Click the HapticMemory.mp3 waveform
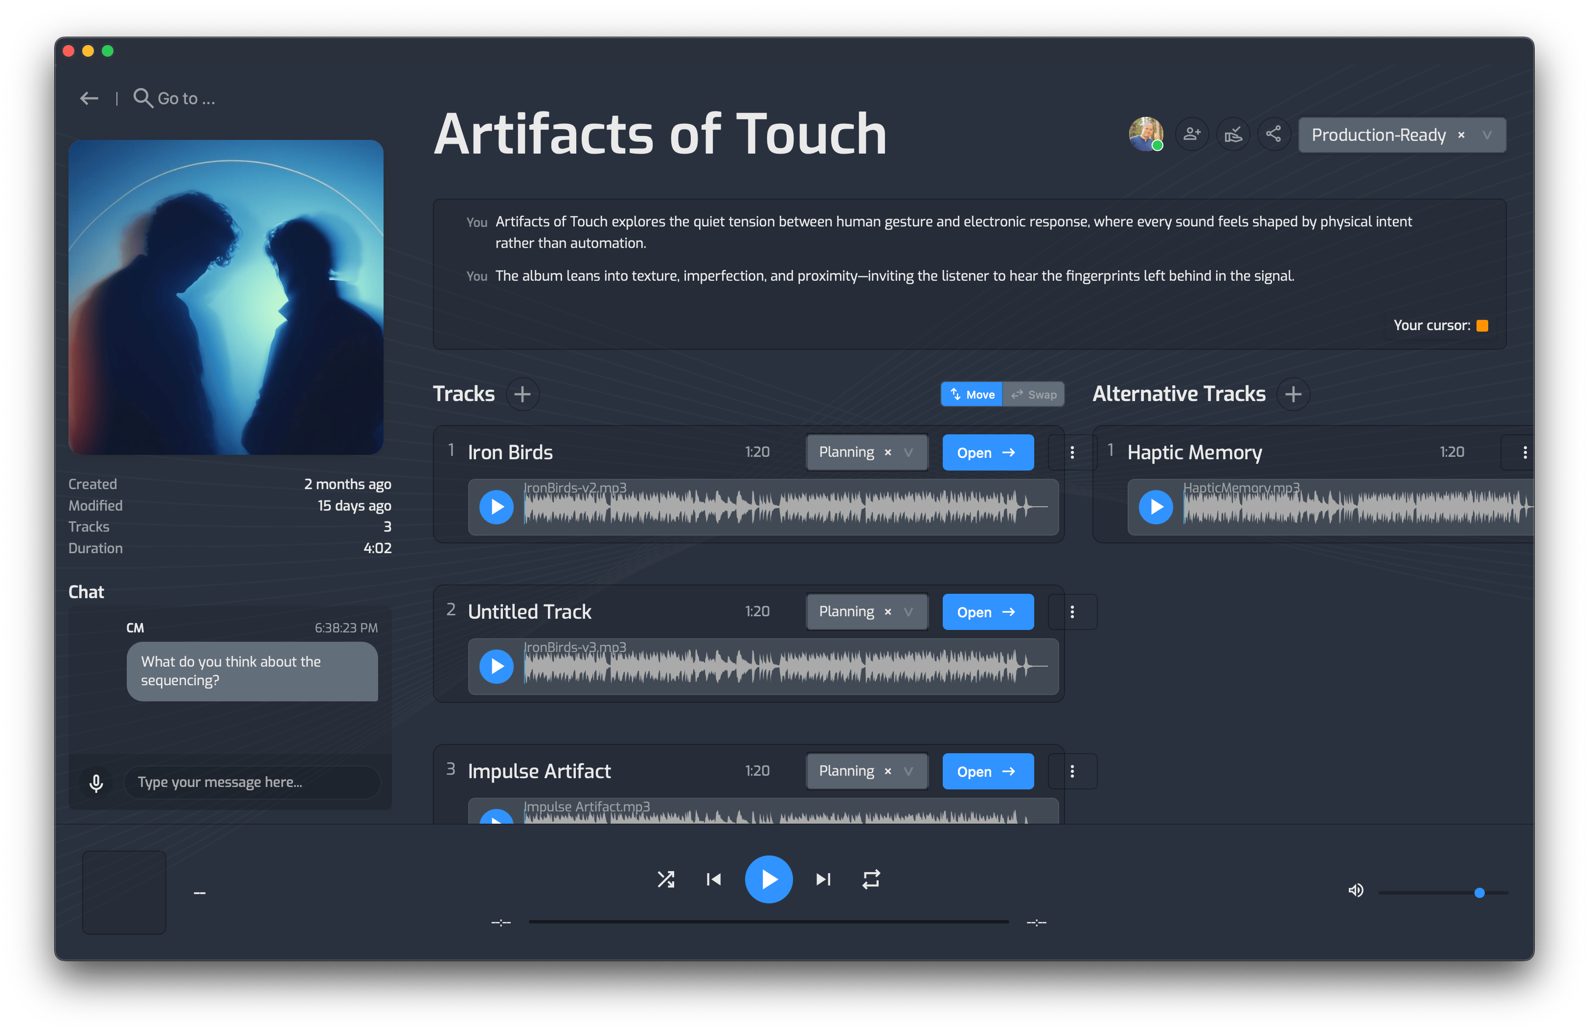 (1358, 507)
